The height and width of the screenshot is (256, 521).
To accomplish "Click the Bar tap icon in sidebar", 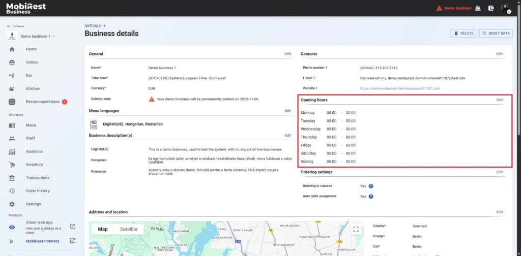I will pos(12,75).
